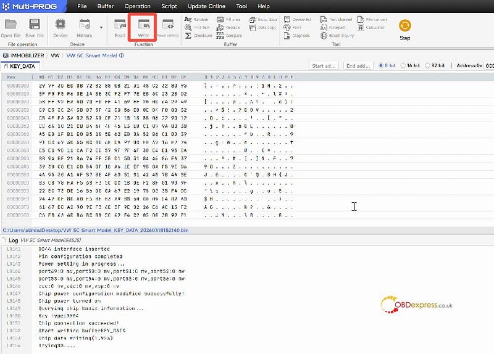
Task: Open the Help menu
Action: point(264,6)
